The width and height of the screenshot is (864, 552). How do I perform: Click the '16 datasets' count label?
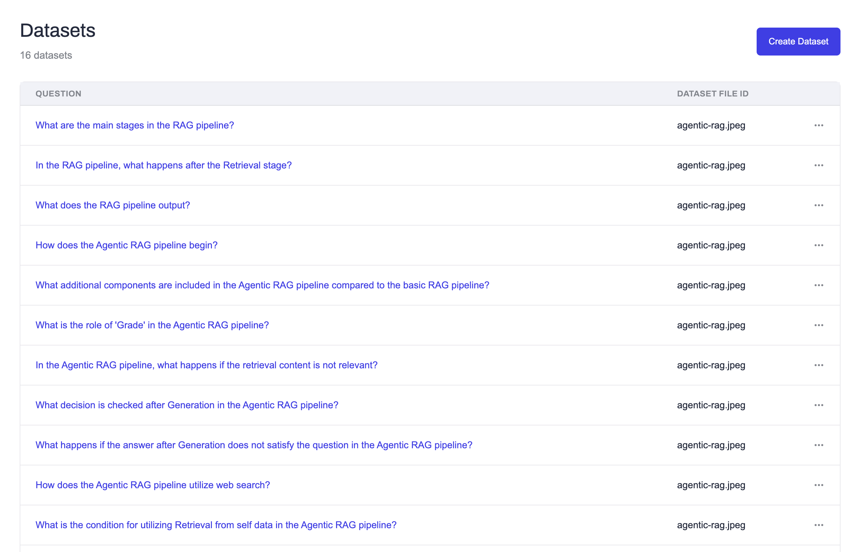[46, 55]
